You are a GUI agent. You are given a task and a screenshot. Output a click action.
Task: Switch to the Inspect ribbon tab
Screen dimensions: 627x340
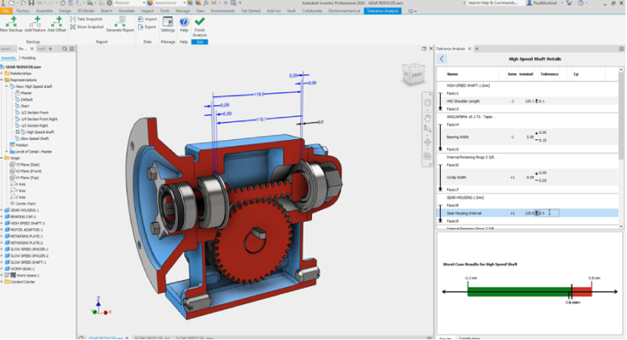[147, 11]
